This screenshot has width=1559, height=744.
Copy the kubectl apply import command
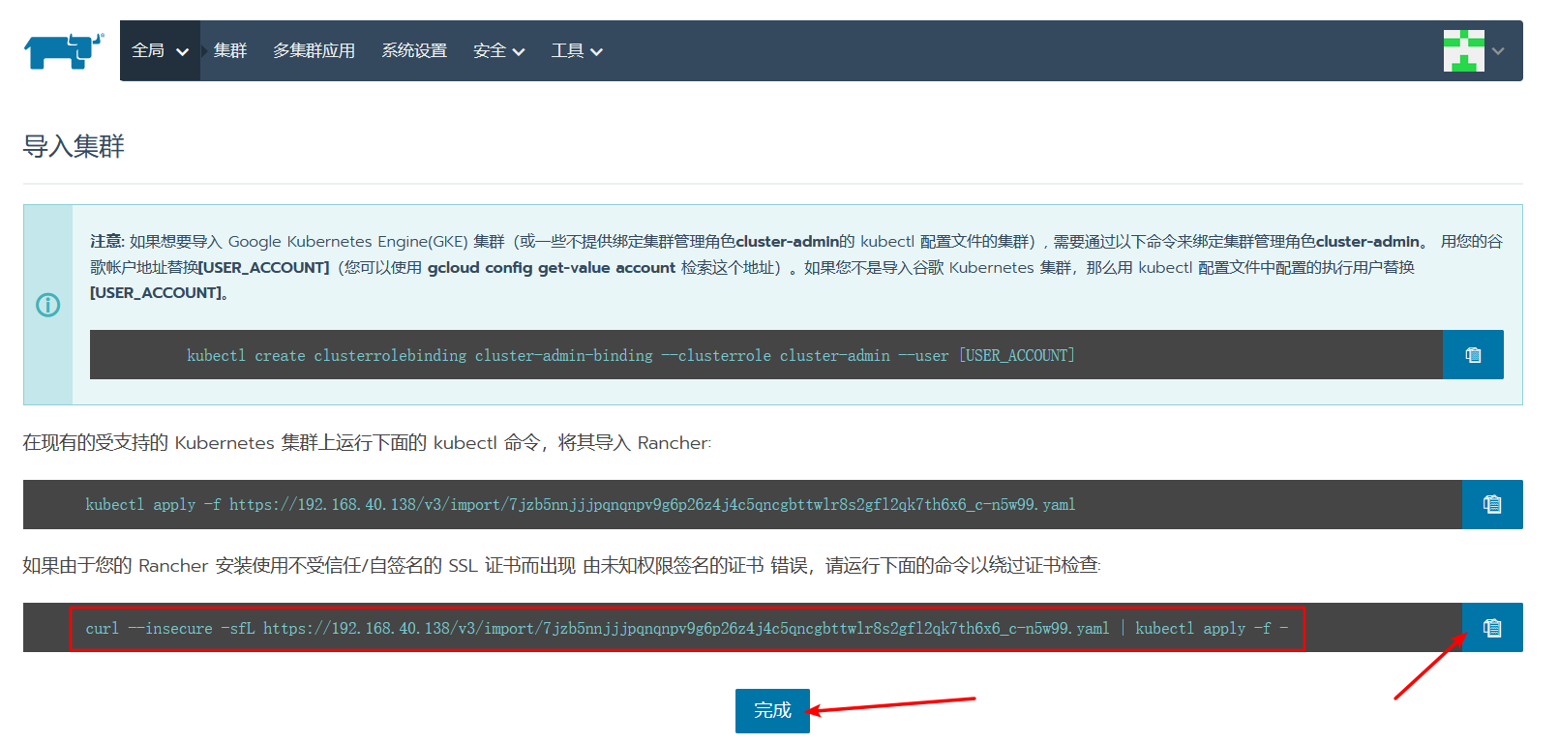tap(1492, 504)
